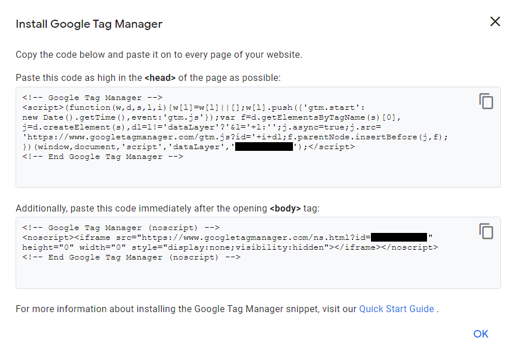Click the '<!-- Google Tag Manager -->' comment line
Image resolution: width=516 pixels, height=352 pixels.
(92, 98)
